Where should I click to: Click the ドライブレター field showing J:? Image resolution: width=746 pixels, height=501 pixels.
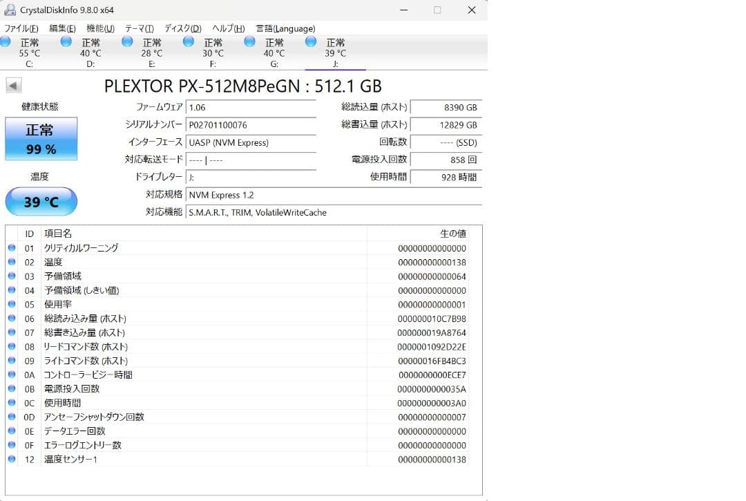251,178
